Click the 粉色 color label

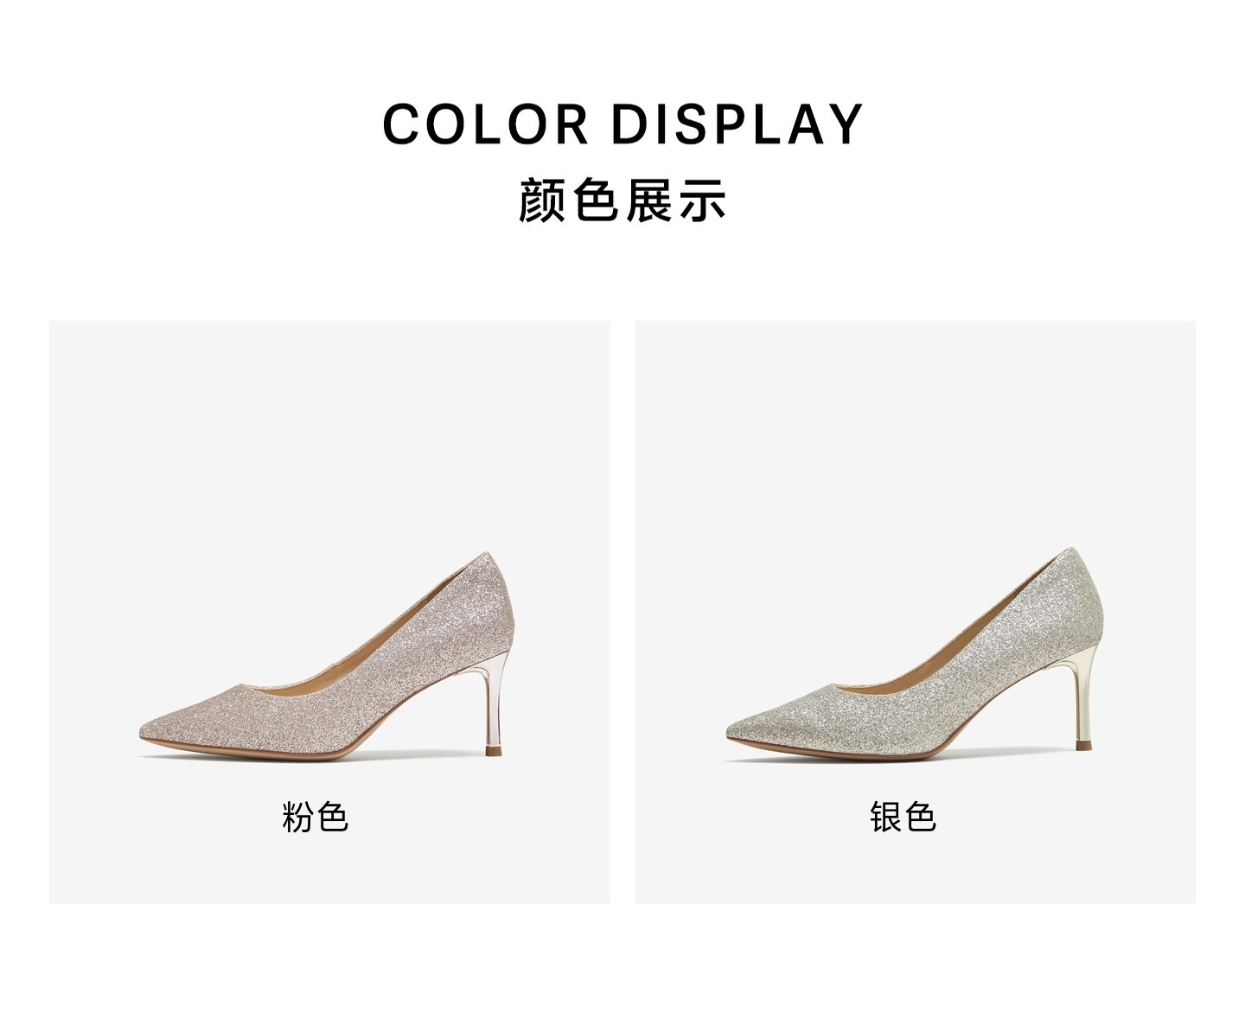click(315, 817)
